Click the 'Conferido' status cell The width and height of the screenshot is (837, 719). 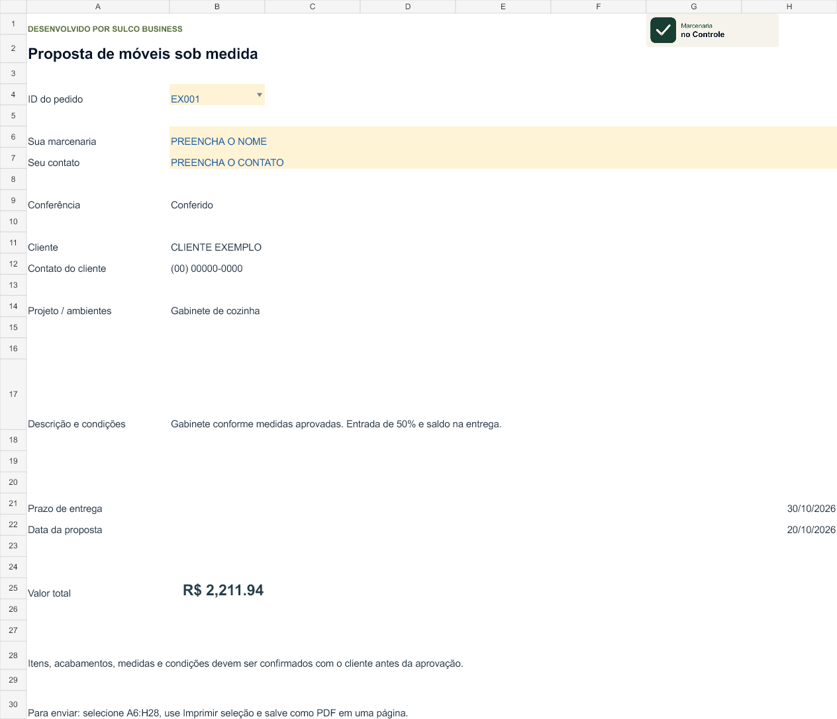(192, 205)
